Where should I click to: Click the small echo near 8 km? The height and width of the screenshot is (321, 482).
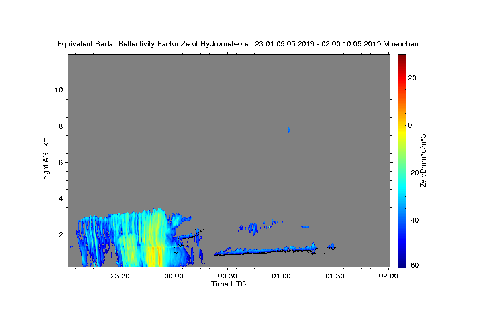(x=288, y=130)
